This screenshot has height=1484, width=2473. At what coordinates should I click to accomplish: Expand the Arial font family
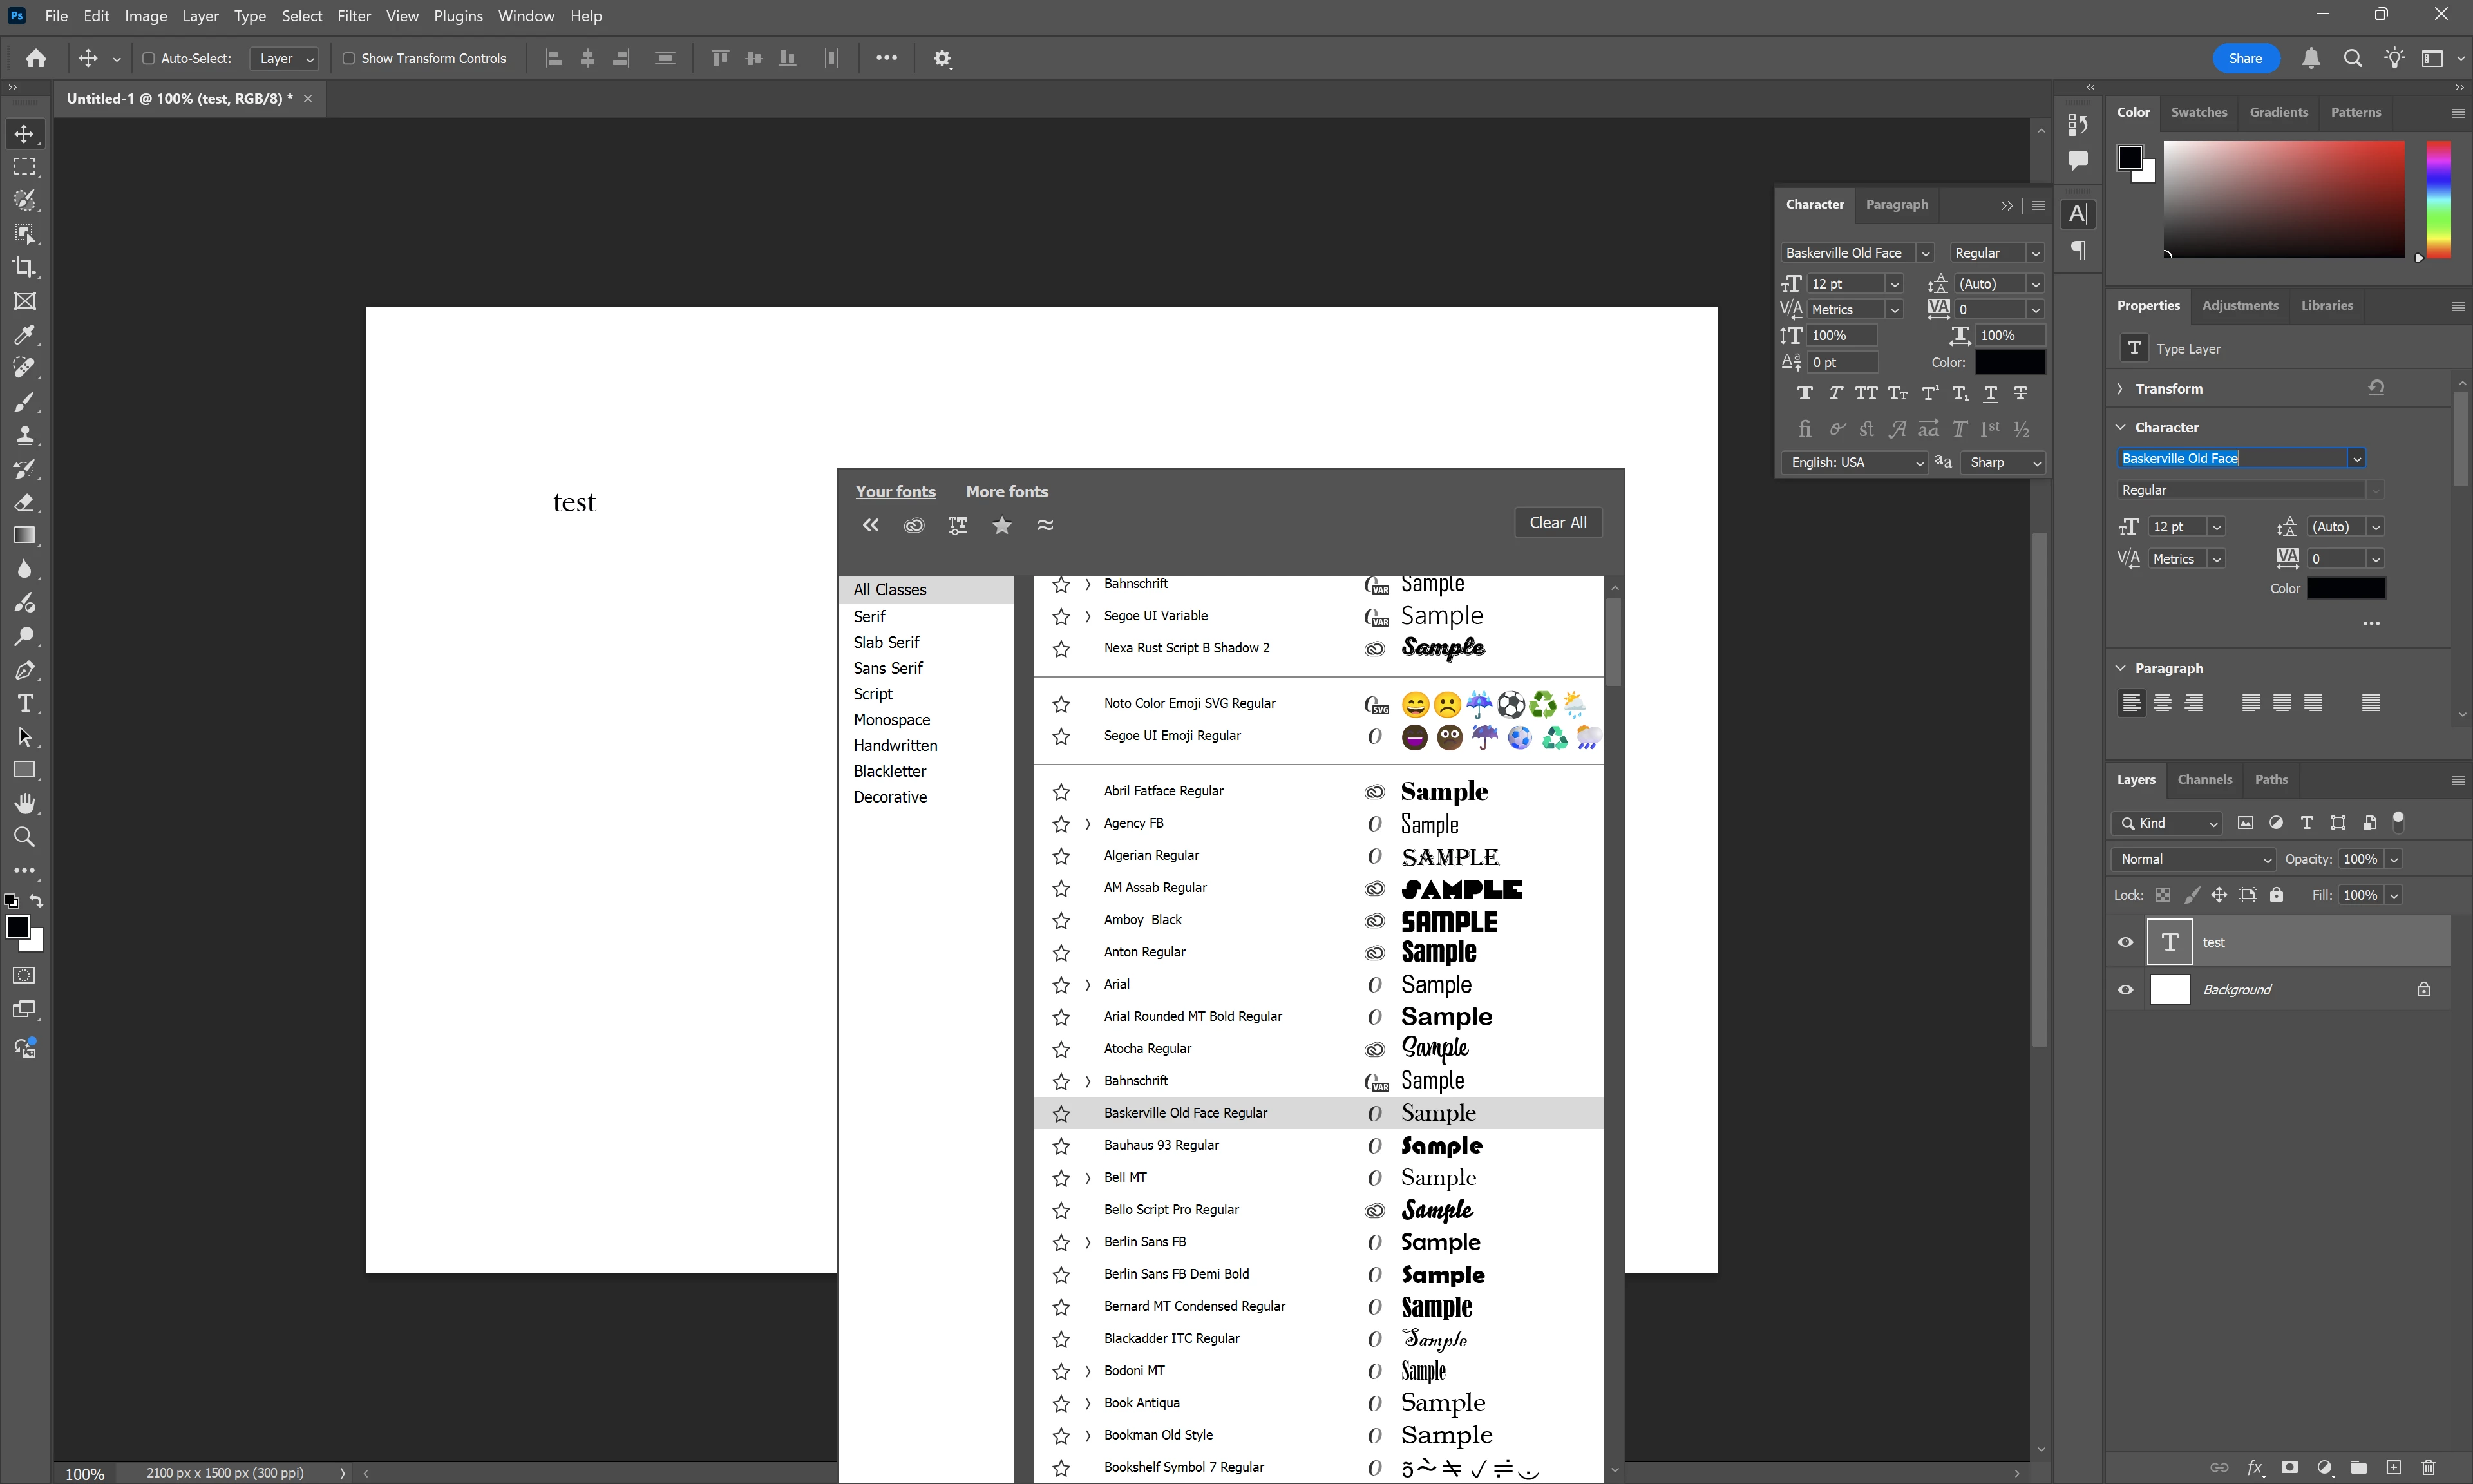1088,985
